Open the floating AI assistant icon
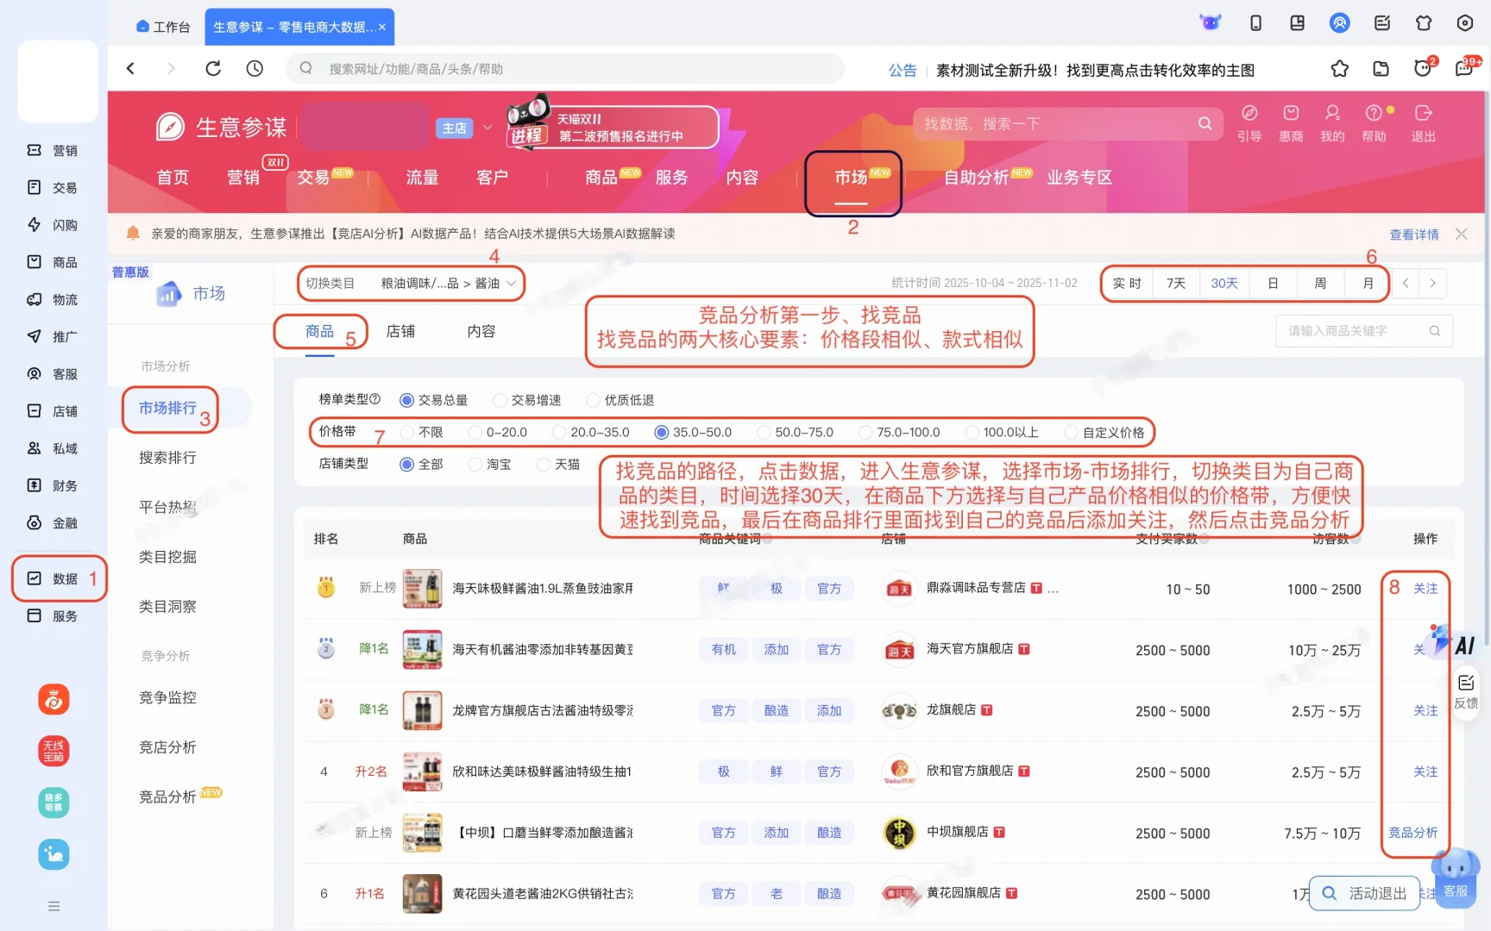1491x931 pixels. (1452, 642)
